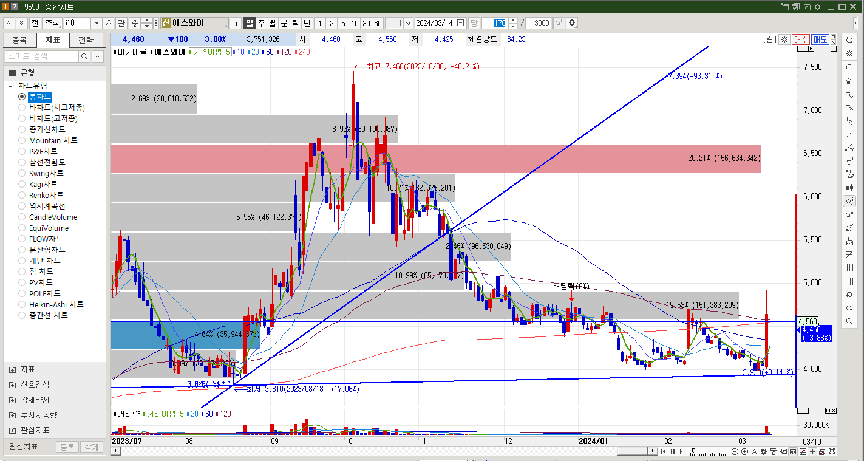This screenshot has width=864, height=461.
Task: Expand the 관심지표 tree section
Action: coord(12,430)
